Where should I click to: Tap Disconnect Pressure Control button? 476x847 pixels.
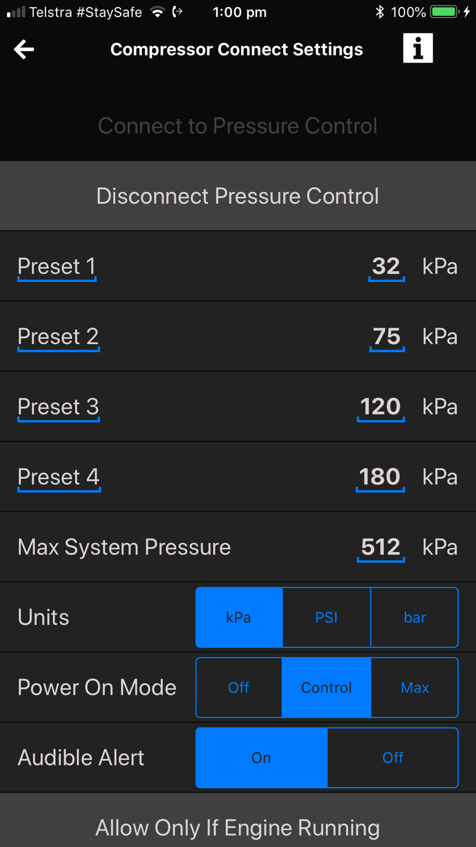(x=238, y=196)
